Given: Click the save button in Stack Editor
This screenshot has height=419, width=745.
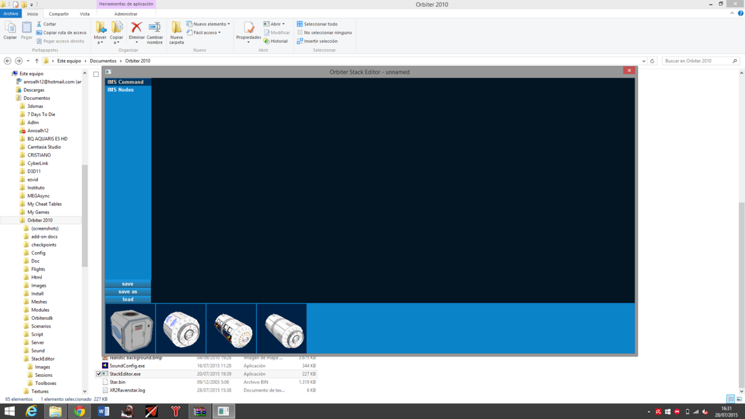Looking at the screenshot, I should tap(128, 284).
